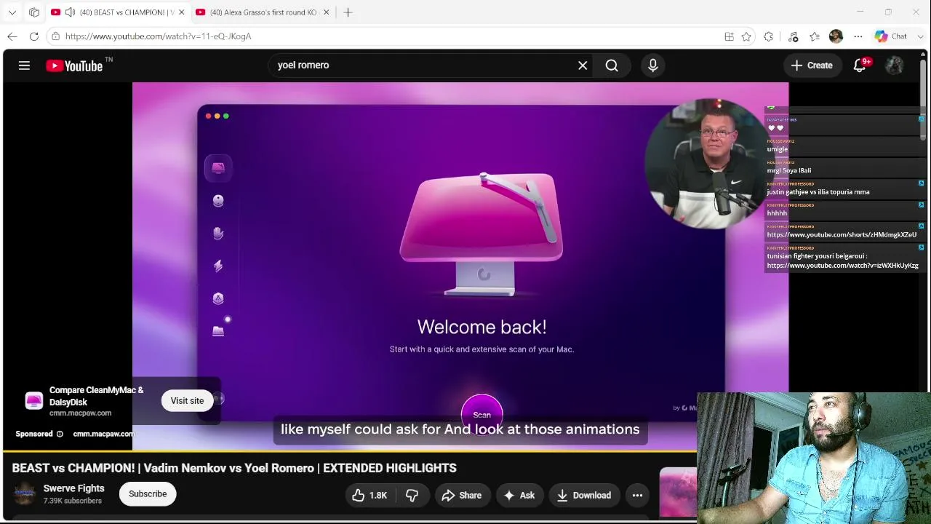931x524 pixels.
Task: Open a new browser tab
Action: point(348,12)
